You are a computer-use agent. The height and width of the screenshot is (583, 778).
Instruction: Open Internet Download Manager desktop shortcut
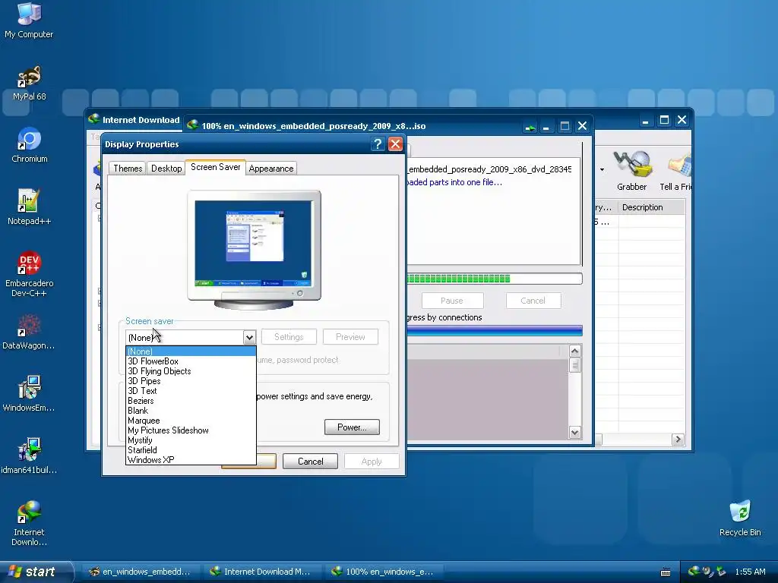tap(29, 523)
